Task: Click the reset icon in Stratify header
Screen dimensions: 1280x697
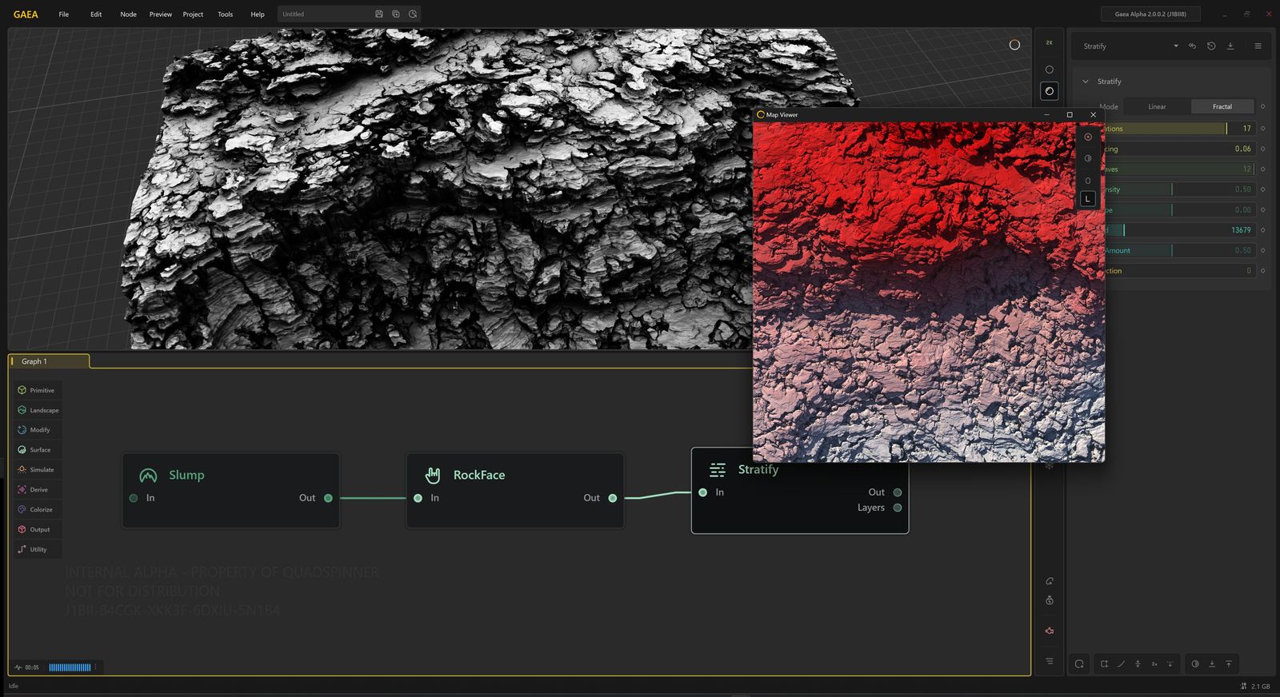Action: coord(1211,46)
